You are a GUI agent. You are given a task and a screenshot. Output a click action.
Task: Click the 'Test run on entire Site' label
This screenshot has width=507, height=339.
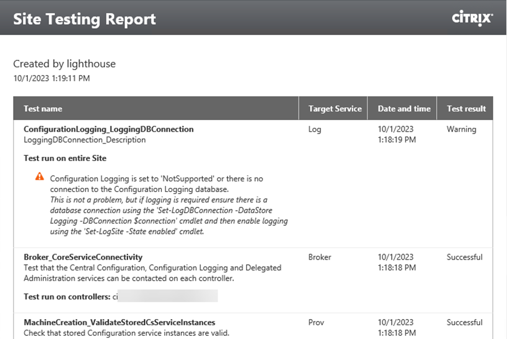tap(65, 158)
